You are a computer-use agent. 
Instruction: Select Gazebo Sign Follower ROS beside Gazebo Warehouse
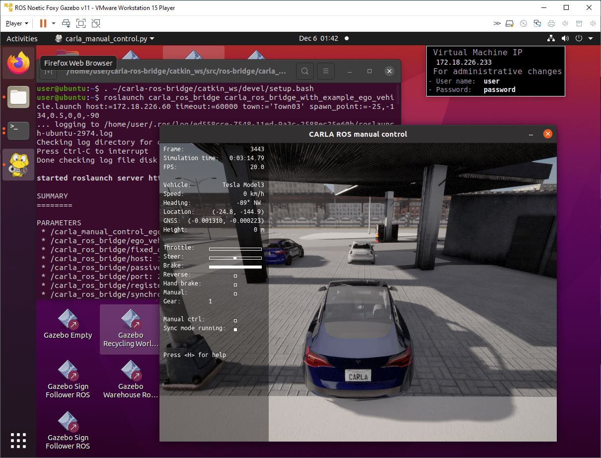click(x=68, y=380)
